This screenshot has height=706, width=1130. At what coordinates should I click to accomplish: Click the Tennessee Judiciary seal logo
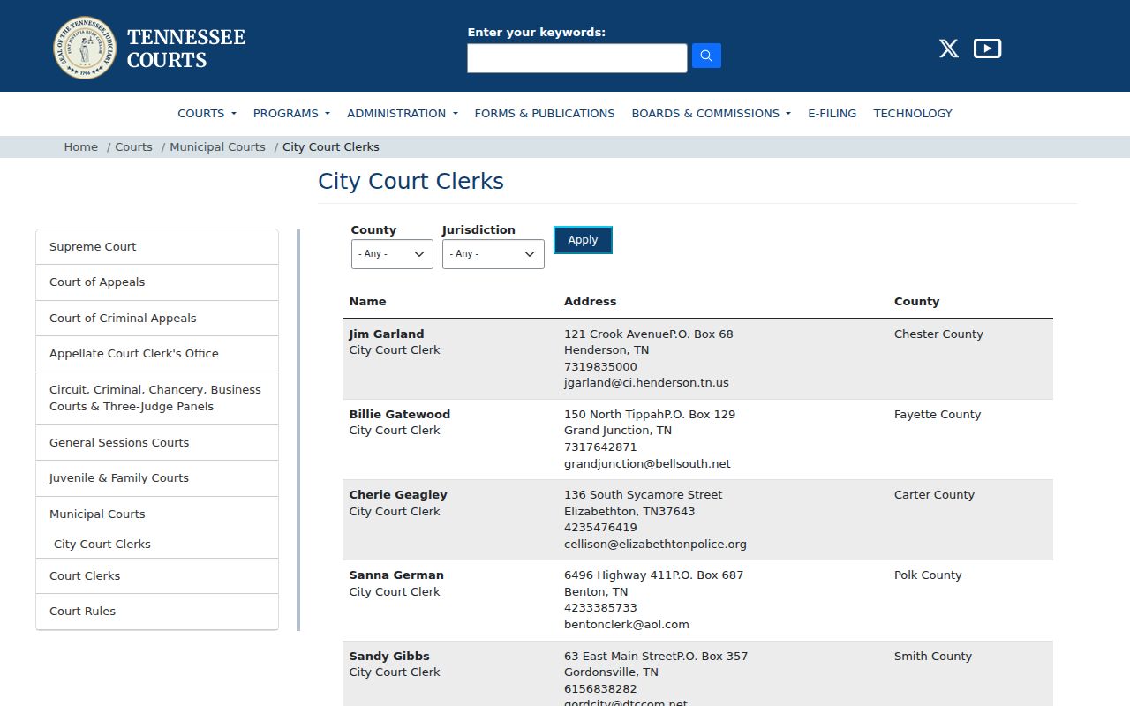[x=85, y=48]
